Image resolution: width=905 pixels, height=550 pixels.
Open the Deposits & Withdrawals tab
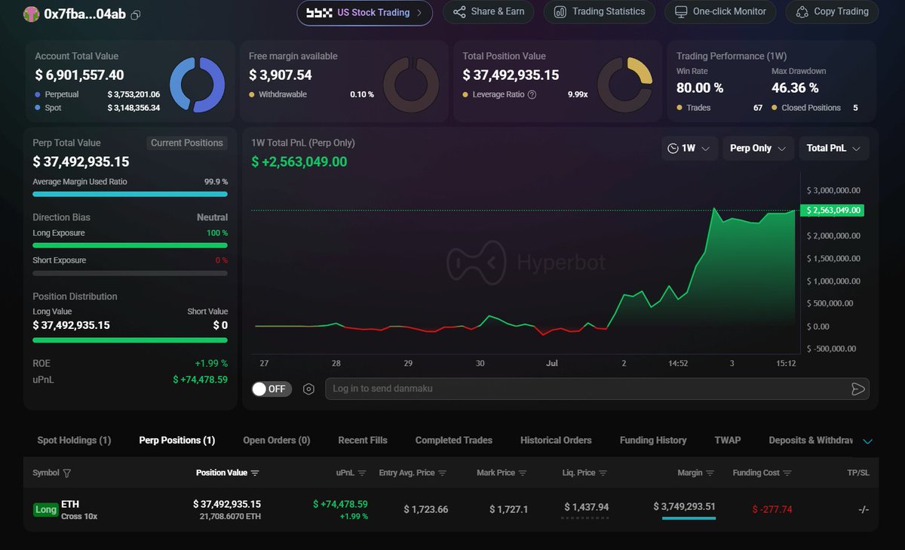(811, 440)
